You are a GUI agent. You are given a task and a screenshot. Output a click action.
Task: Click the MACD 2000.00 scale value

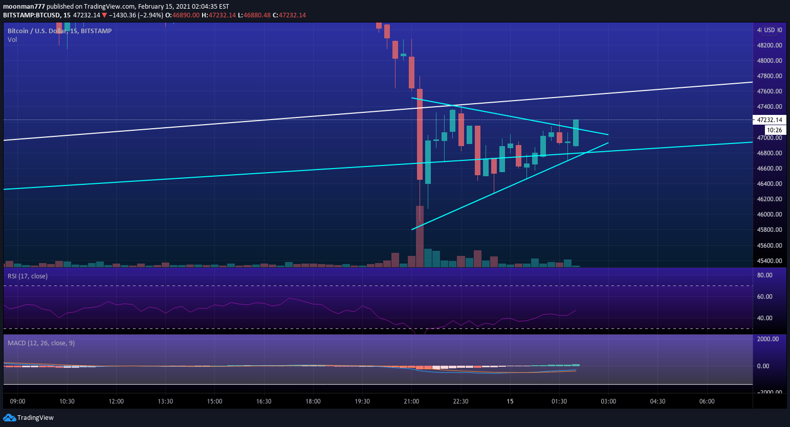[x=768, y=339]
